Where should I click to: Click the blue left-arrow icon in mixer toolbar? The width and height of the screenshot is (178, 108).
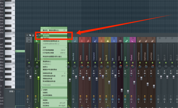pyautogui.click(x=37, y=35)
